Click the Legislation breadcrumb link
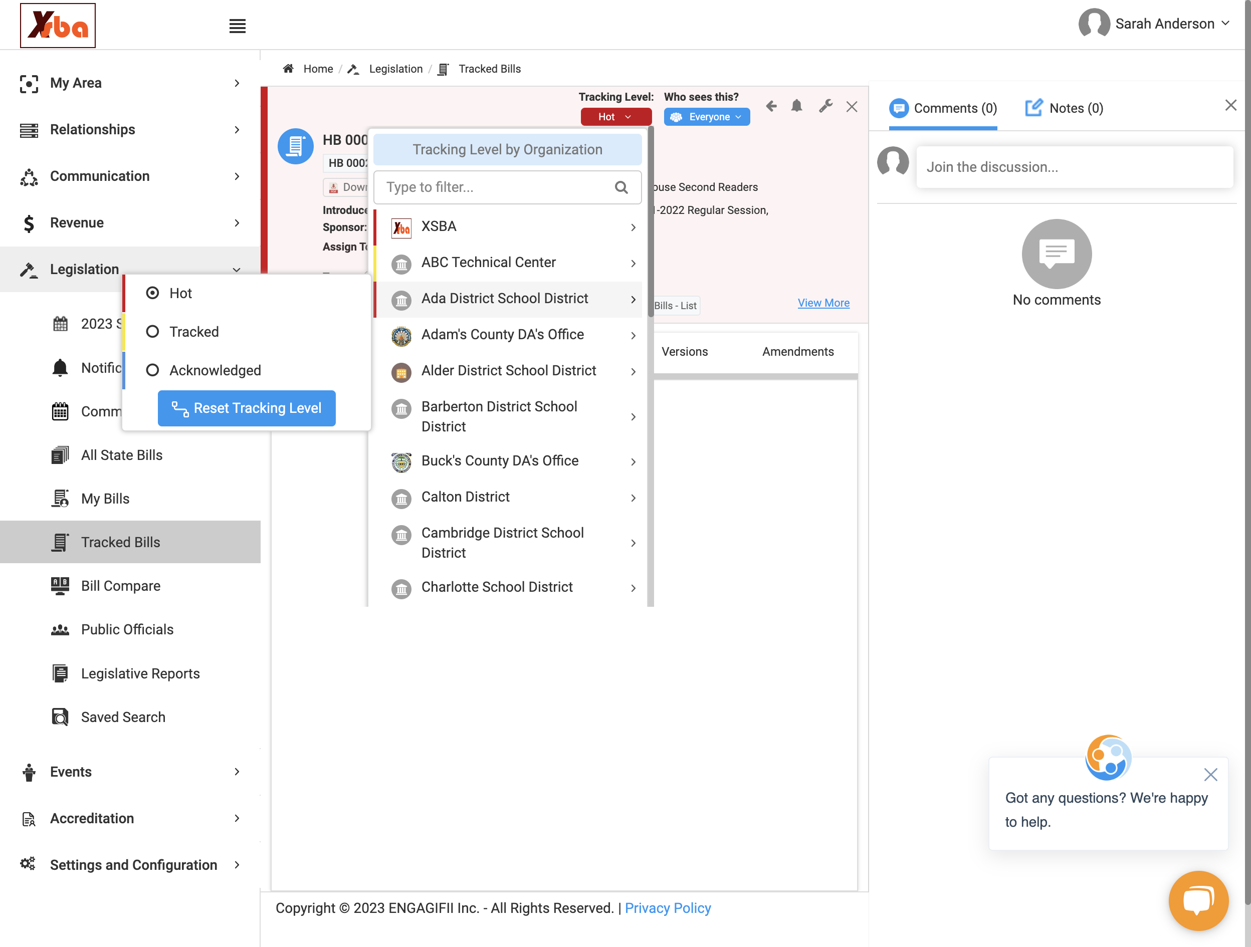1251x947 pixels. [395, 69]
